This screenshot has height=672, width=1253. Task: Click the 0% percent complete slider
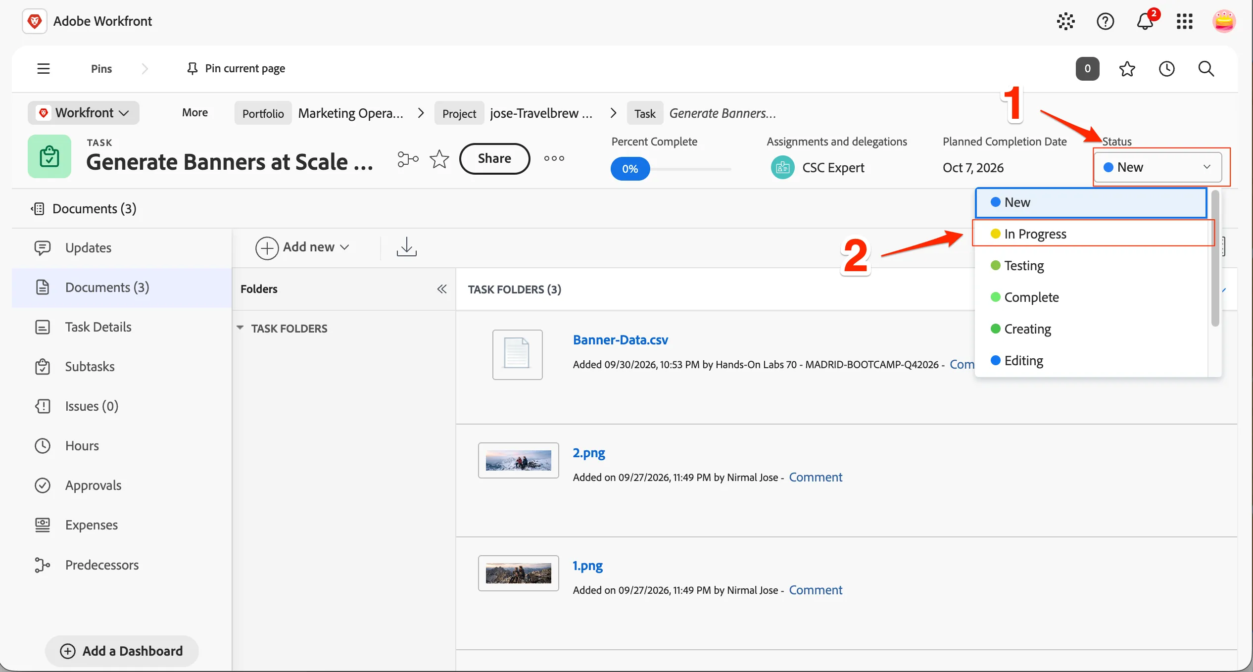[x=629, y=169]
